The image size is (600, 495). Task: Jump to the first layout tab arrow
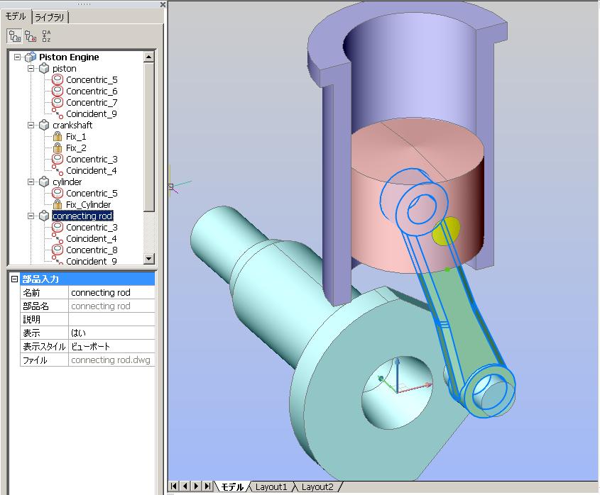click(x=174, y=486)
